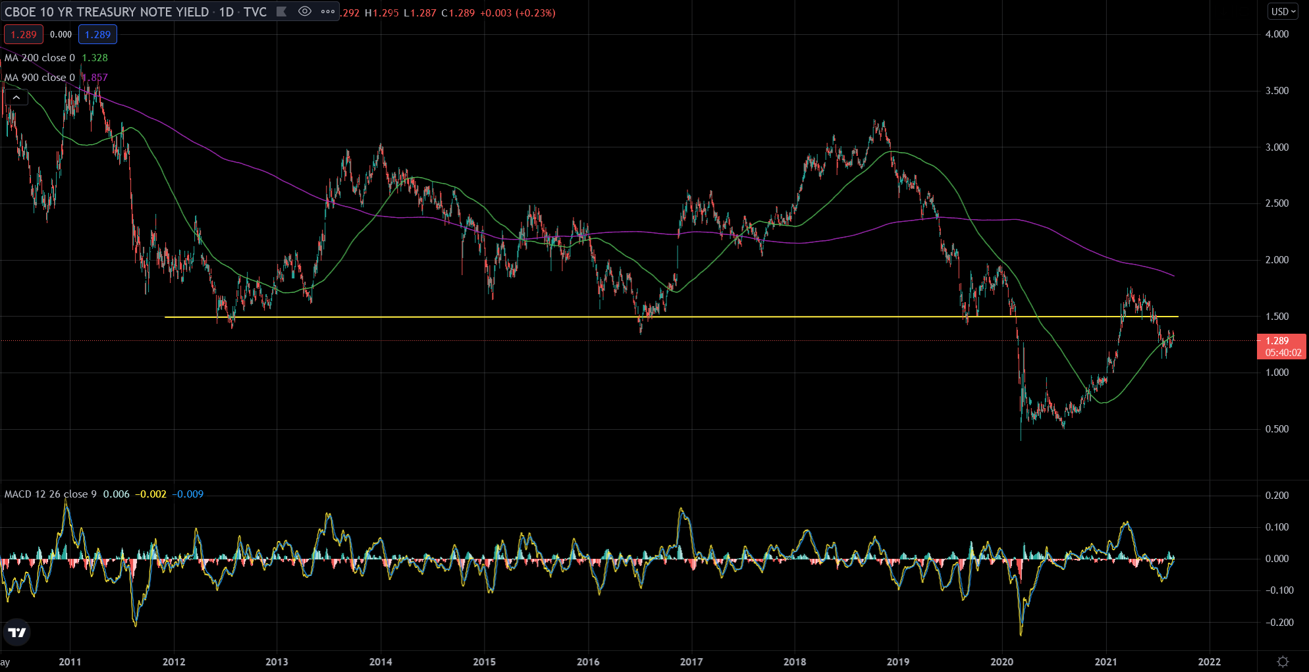This screenshot has width=1309, height=672.
Task: Select the yellow horizontal line at 1.500
Action: coord(671,317)
